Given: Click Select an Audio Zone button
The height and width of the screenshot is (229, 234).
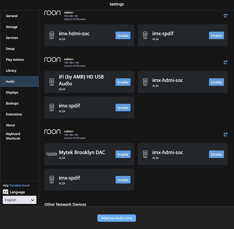Looking at the screenshot, I should coord(117,218).
